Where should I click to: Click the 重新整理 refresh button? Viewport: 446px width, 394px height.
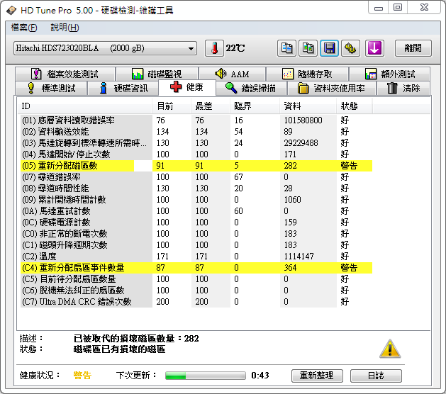pyautogui.click(x=317, y=376)
